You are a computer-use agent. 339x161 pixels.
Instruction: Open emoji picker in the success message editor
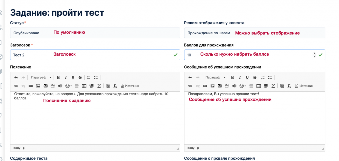pyautogui.click(x=243, y=86)
